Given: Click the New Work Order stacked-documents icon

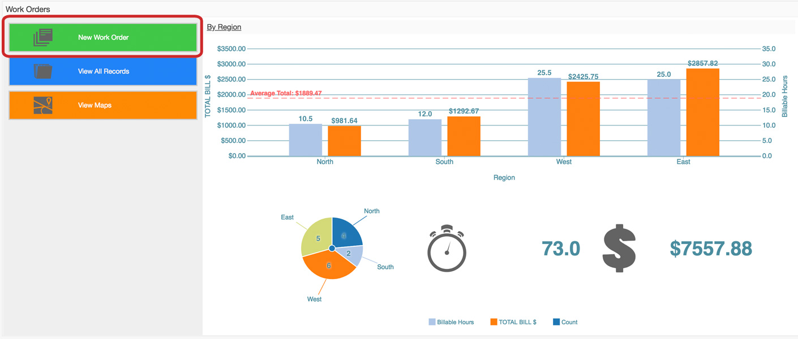Looking at the screenshot, I should (x=43, y=37).
